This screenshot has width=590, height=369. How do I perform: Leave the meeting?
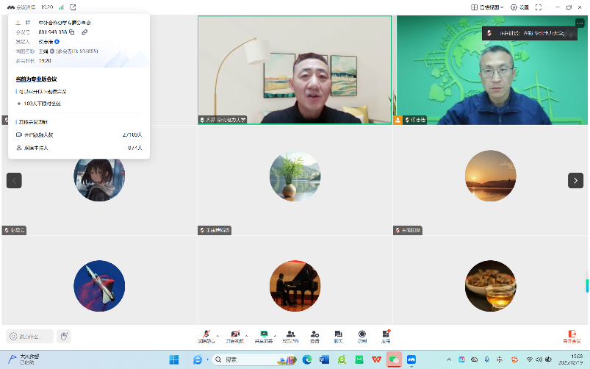coord(572,336)
